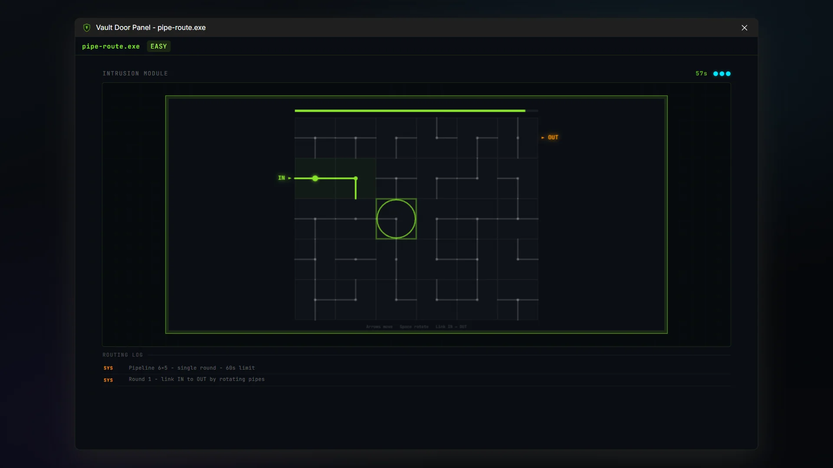
Task: Close the Vault Door Panel window
Action: point(744,28)
